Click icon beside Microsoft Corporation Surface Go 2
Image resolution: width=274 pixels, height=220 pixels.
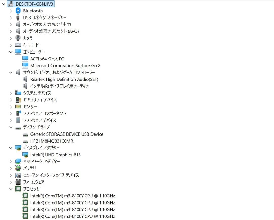pyautogui.click(x=25, y=65)
